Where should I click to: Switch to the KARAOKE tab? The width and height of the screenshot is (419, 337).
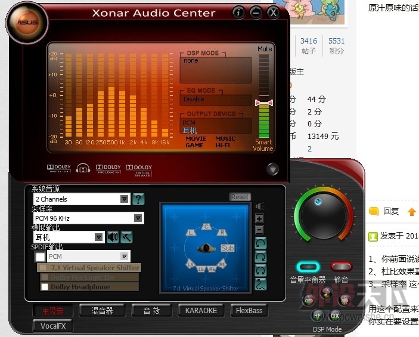(201, 310)
